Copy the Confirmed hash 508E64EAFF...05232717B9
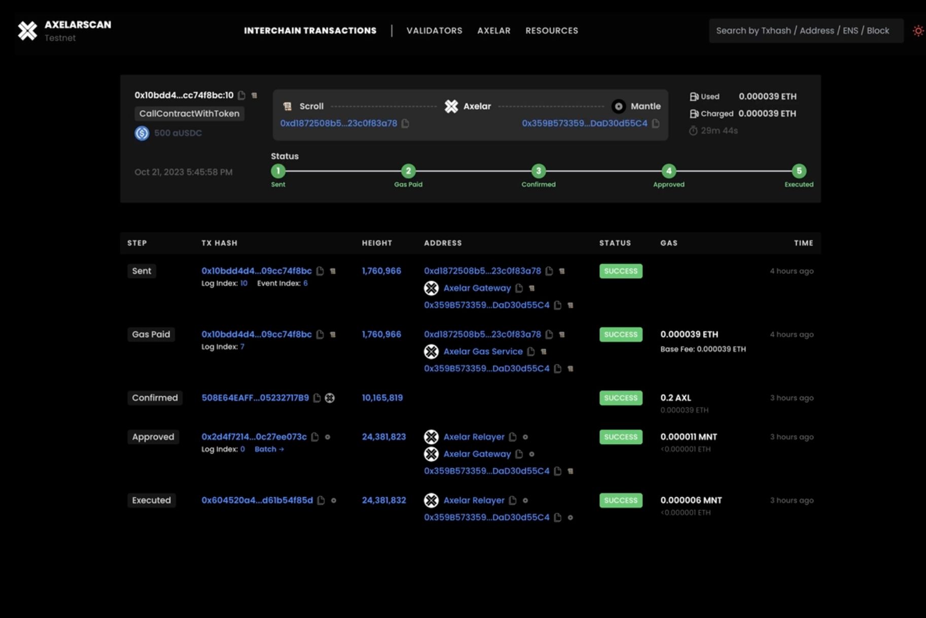This screenshot has height=618, width=926. [x=317, y=398]
